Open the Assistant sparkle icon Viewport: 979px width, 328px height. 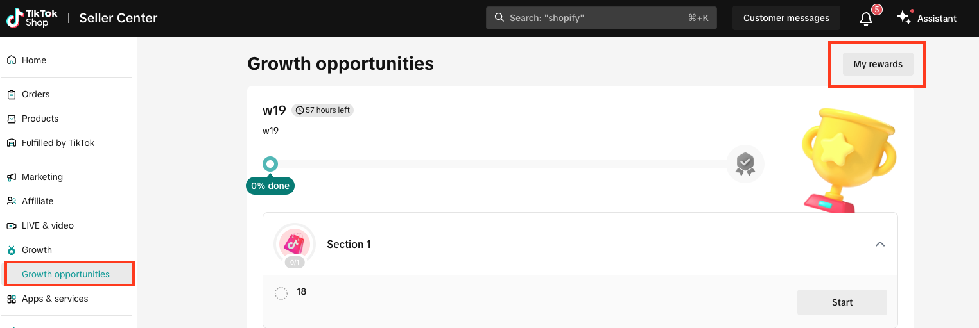[x=905, y=18]
